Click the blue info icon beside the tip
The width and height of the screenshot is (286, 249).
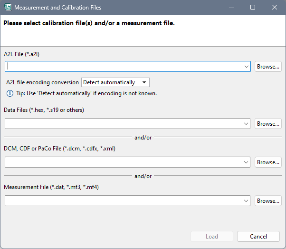[x=9, y=93]
